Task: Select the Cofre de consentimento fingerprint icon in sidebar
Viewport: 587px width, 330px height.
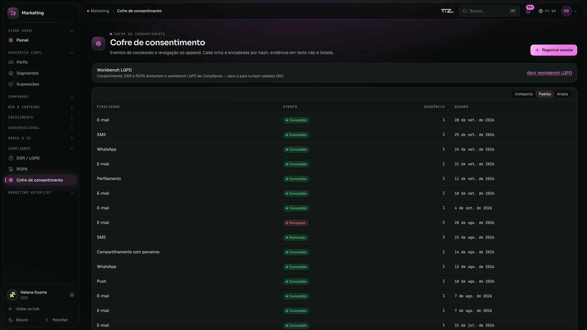Action: point(11,180)
